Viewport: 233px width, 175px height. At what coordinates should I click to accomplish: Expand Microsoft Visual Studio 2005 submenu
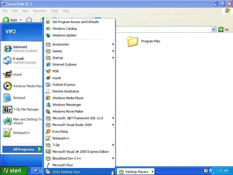(80, 125)
